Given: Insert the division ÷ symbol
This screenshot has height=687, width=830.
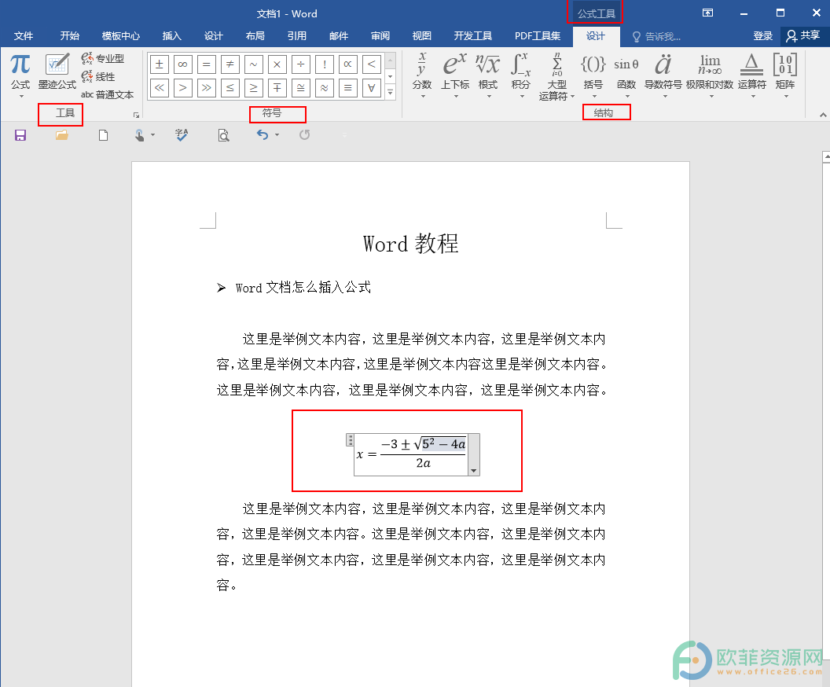Looking at the screenshot, I should coord(301,64).
